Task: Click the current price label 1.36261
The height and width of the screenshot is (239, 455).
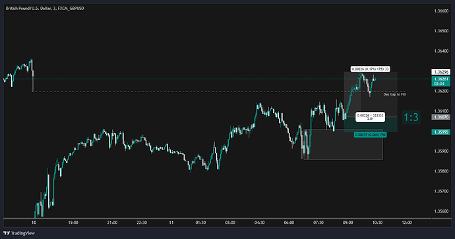Action: click(x=440, y=81)
